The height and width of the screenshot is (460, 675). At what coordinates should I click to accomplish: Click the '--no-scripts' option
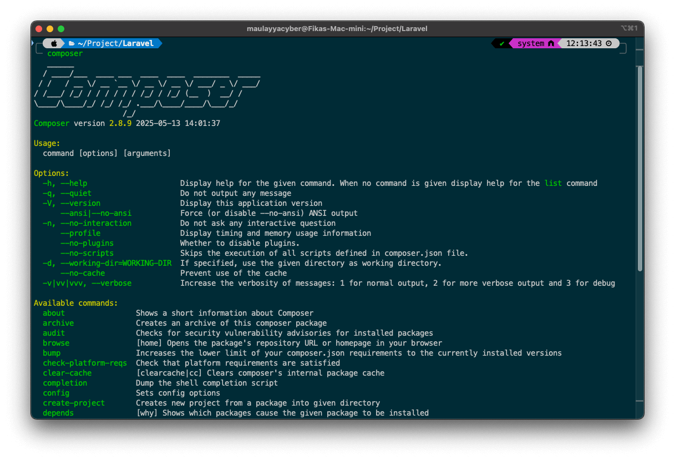87,253
